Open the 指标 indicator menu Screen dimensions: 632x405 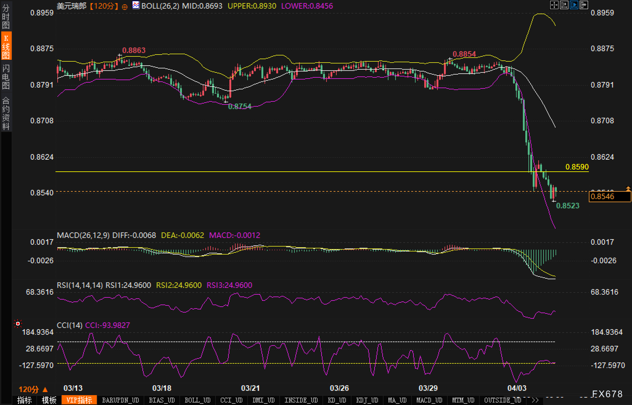click(24, 400)
